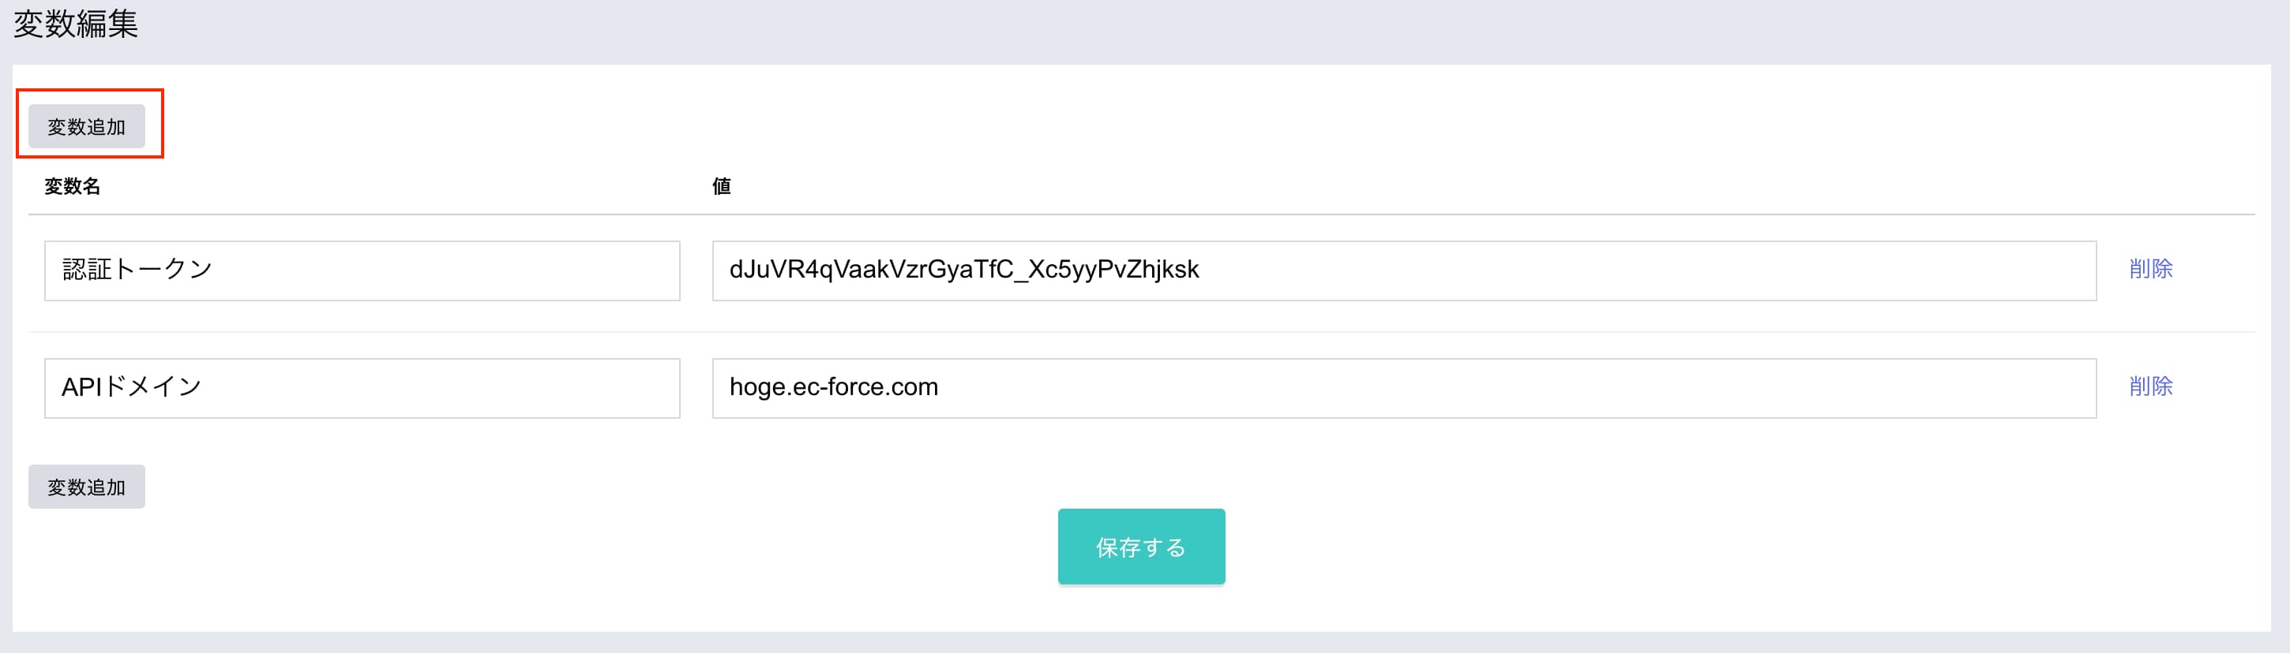Add a variable using the button above the table
Image resolution: width=2290 pixels, height=653 pixels.
pyautogui.click(x=86, y=126)
